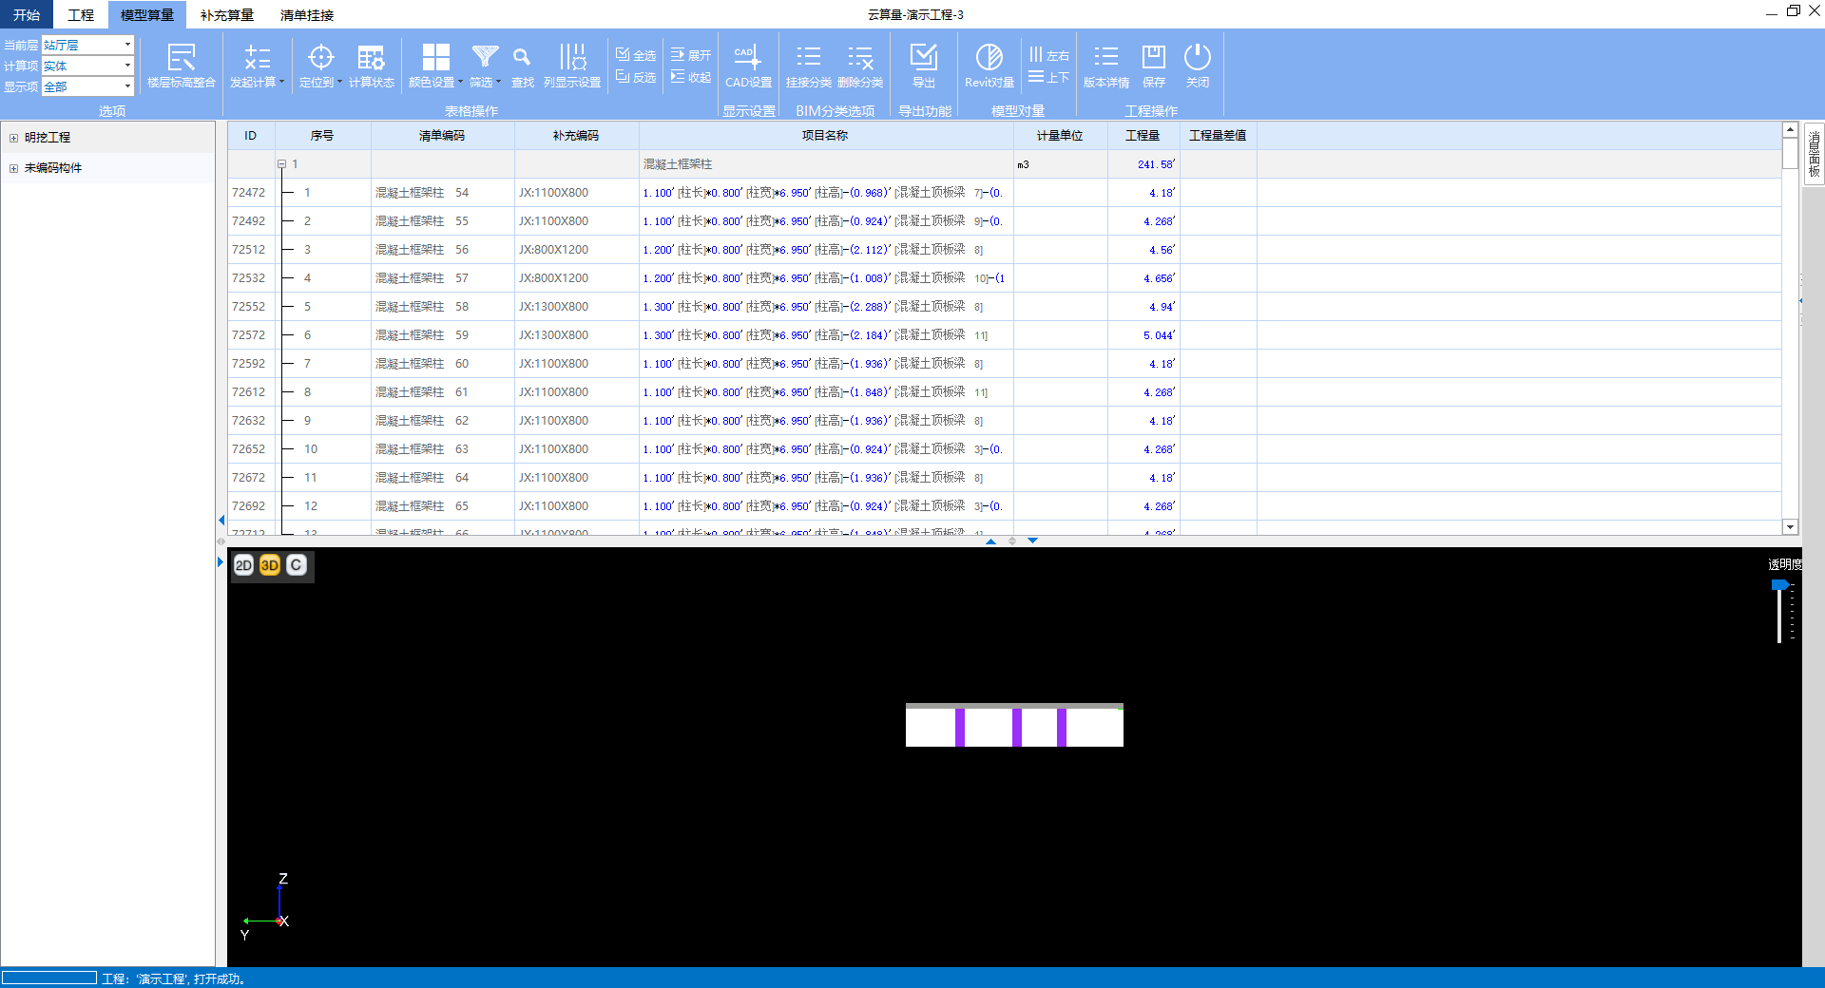Click the 楼层标高整合 tool icon
The width and height of the screenshot is (1825, 988).
pyautogui.click(x=181, y=59)
